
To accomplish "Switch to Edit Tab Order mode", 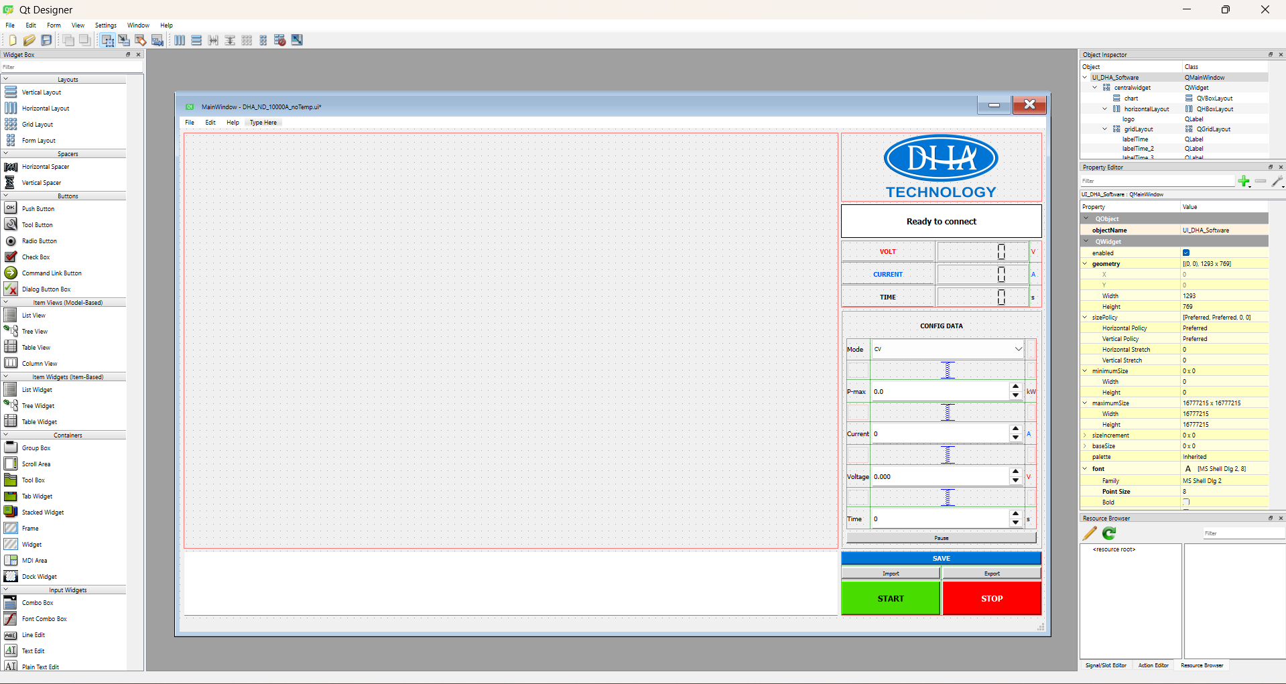I will [157, 40].
